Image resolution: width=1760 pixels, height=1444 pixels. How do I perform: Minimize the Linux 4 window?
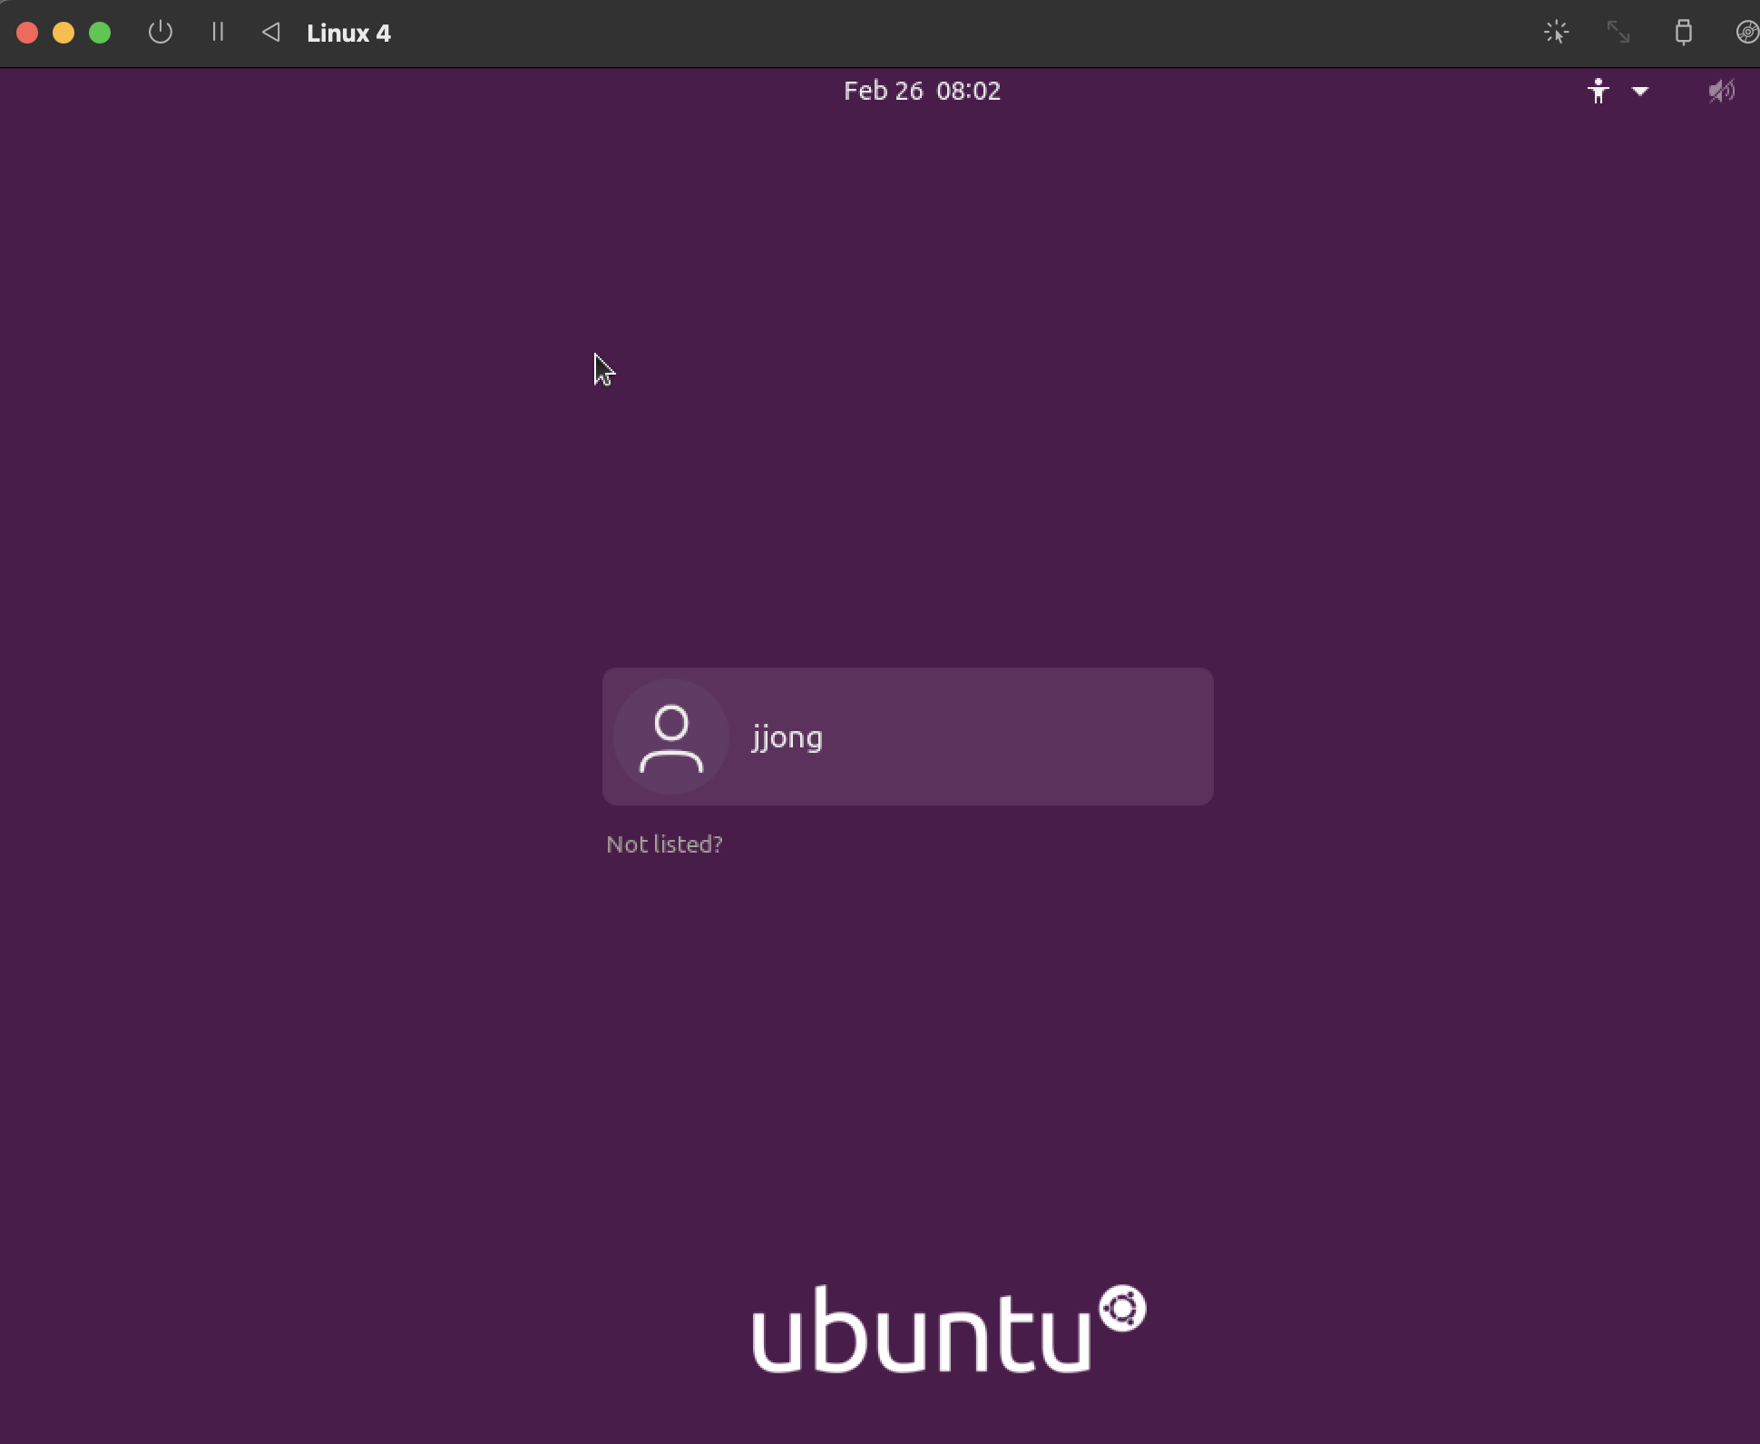[64, 33]
